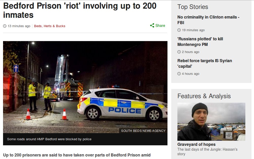Image resolution: width=254 pixels, height=159 pixels.
Task: Click the Top Stories heading
Action: [193, 7]
